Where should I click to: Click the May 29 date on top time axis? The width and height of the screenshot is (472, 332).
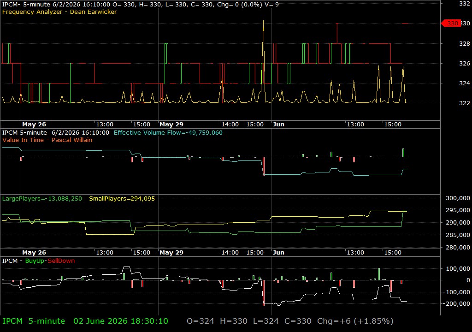tap(171, 124)
